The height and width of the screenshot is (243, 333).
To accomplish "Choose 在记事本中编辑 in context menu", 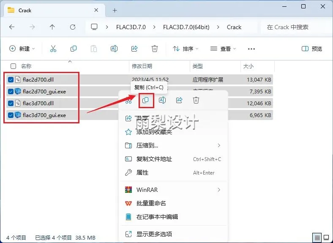I will (173, 217).
